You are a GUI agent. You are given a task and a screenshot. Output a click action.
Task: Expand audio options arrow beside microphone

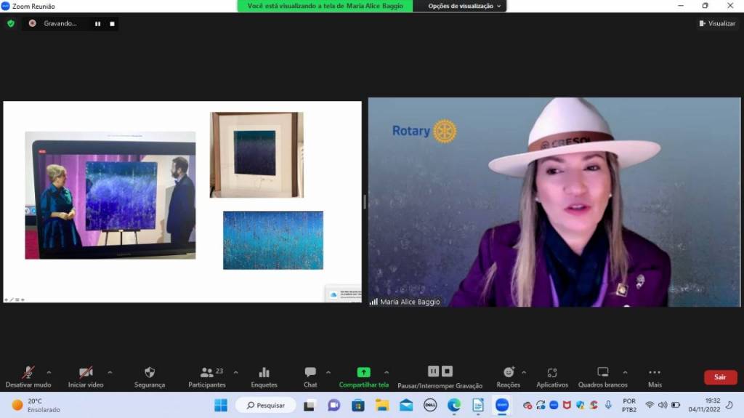coord(49,372)
